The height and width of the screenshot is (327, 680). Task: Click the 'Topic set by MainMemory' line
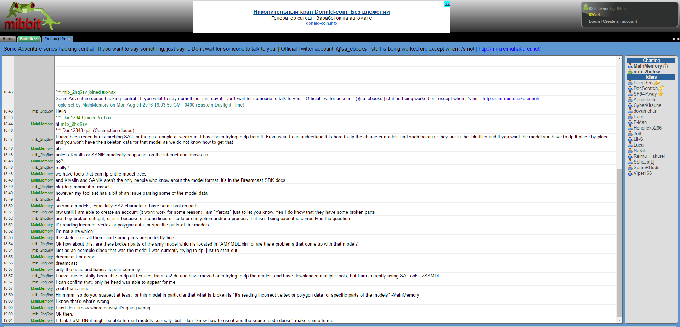(150, 105)
